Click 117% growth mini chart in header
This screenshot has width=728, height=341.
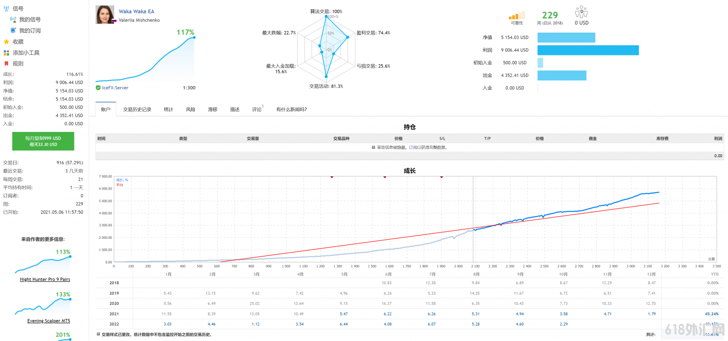(145, 59)
